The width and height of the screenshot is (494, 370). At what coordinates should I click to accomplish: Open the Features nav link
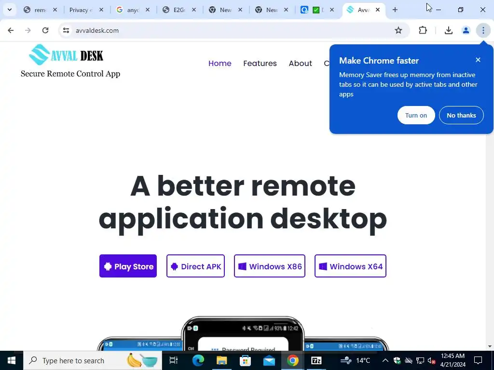pyautogui.click(x=260, y=63)
